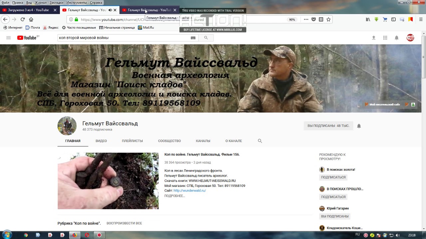Reload the current page
This screenshot has width=426, height=239.
[x=23, y=20]
